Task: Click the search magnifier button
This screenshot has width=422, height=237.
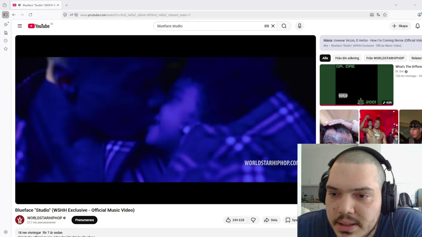Action: tap(284, 26)
